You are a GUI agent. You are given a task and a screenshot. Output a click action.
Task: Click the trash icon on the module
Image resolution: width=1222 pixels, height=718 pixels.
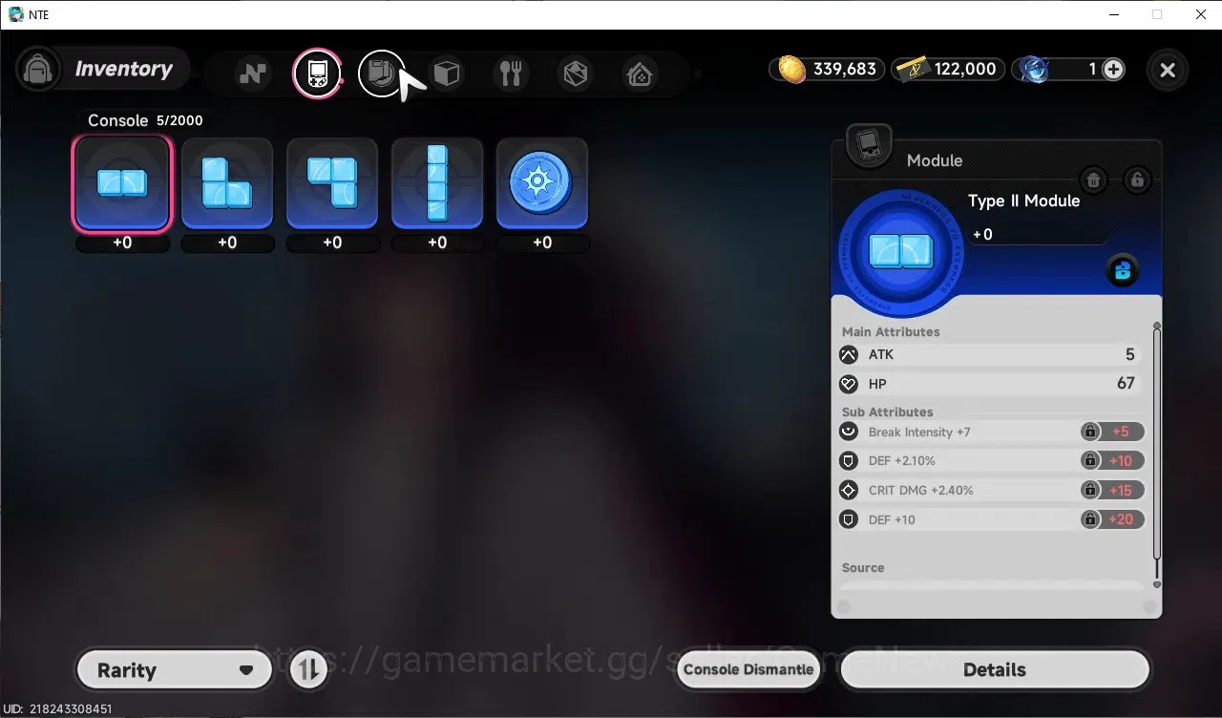(x=1093, y=179)
